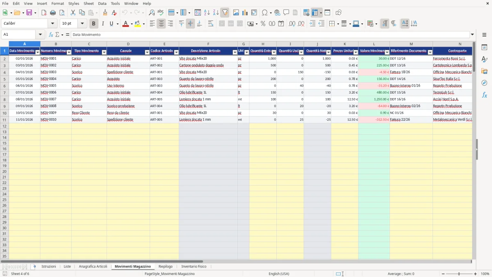
Task: Insert an image via toolbar icon
Action: [236, 13]
